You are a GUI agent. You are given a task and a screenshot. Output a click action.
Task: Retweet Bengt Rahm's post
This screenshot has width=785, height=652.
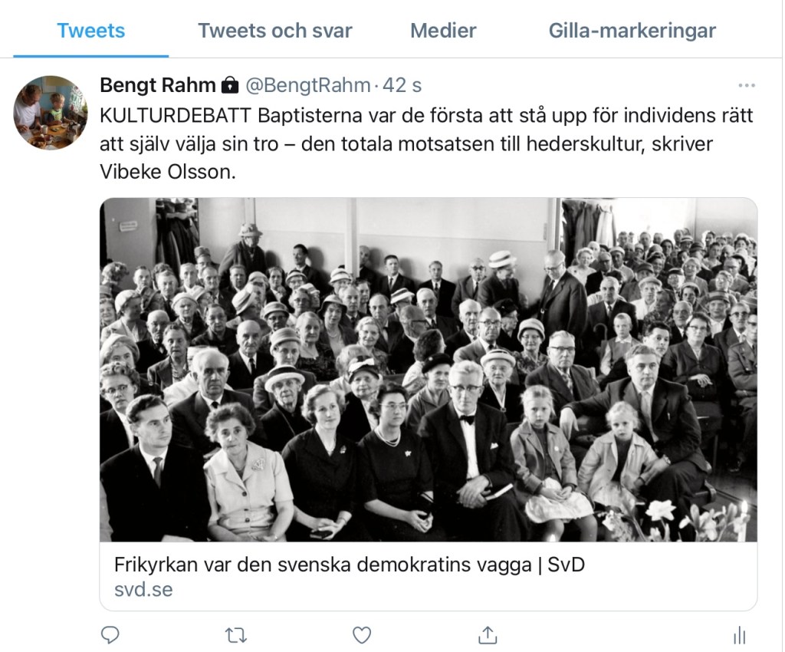click(236, 635)
